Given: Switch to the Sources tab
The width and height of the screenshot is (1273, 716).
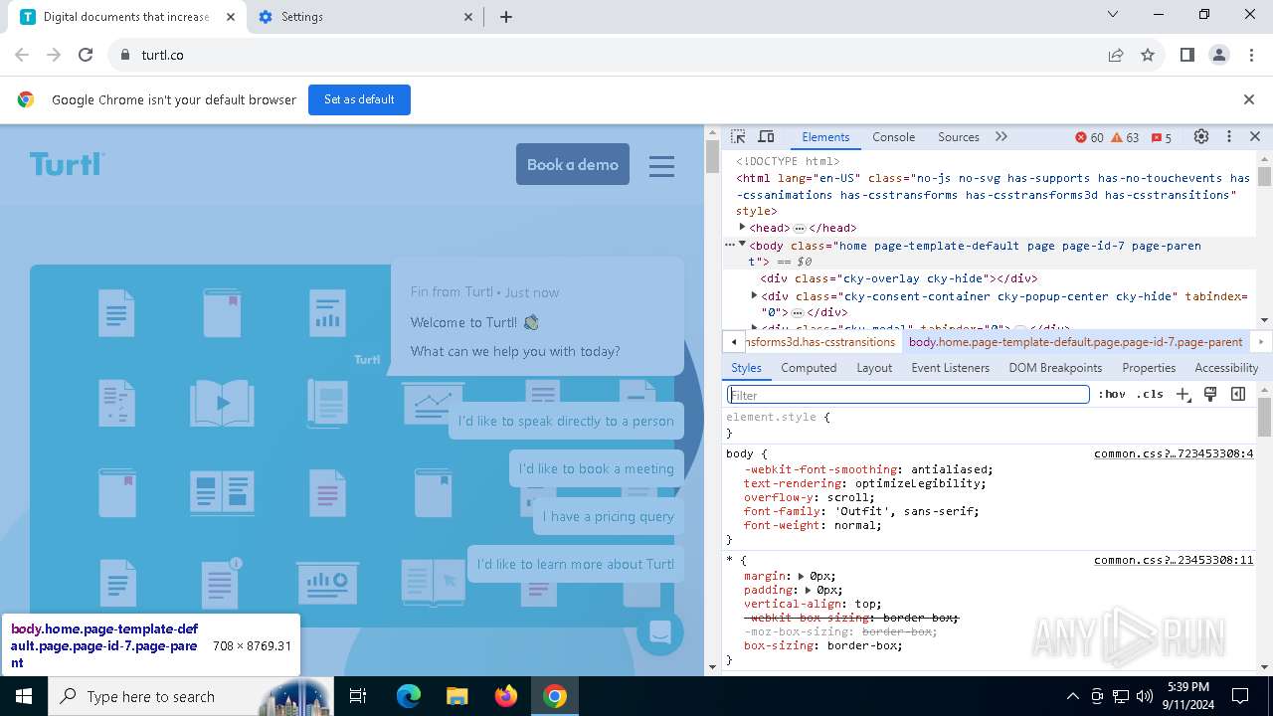Looking at the screenshot, I should [x=959, y=137].
